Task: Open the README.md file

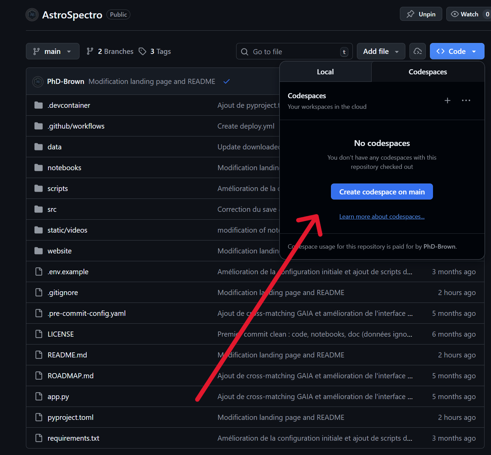Action: (x=67, y=355)
